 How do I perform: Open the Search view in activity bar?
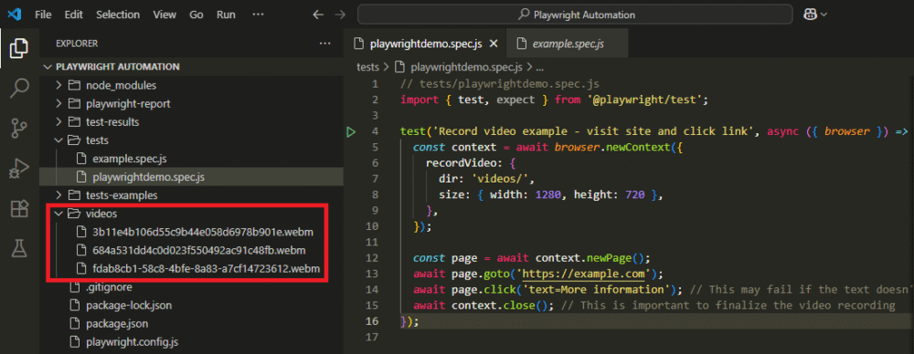19,88
